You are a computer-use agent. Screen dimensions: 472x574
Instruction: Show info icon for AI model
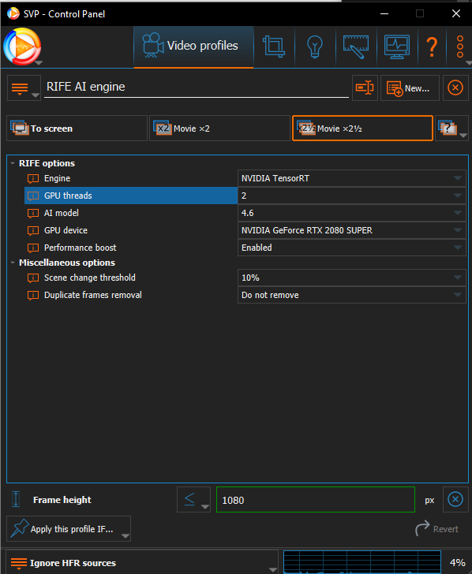tap(33, 213)
